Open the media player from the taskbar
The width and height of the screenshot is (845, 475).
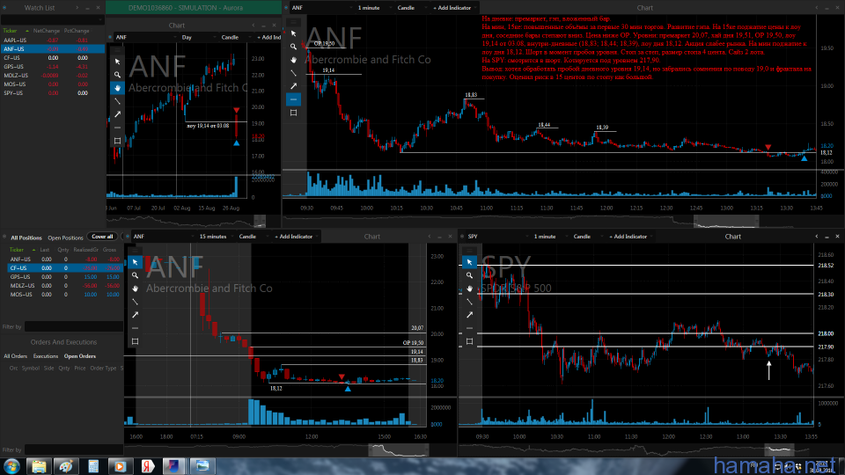pyautogui.click(x=120, y=466)
